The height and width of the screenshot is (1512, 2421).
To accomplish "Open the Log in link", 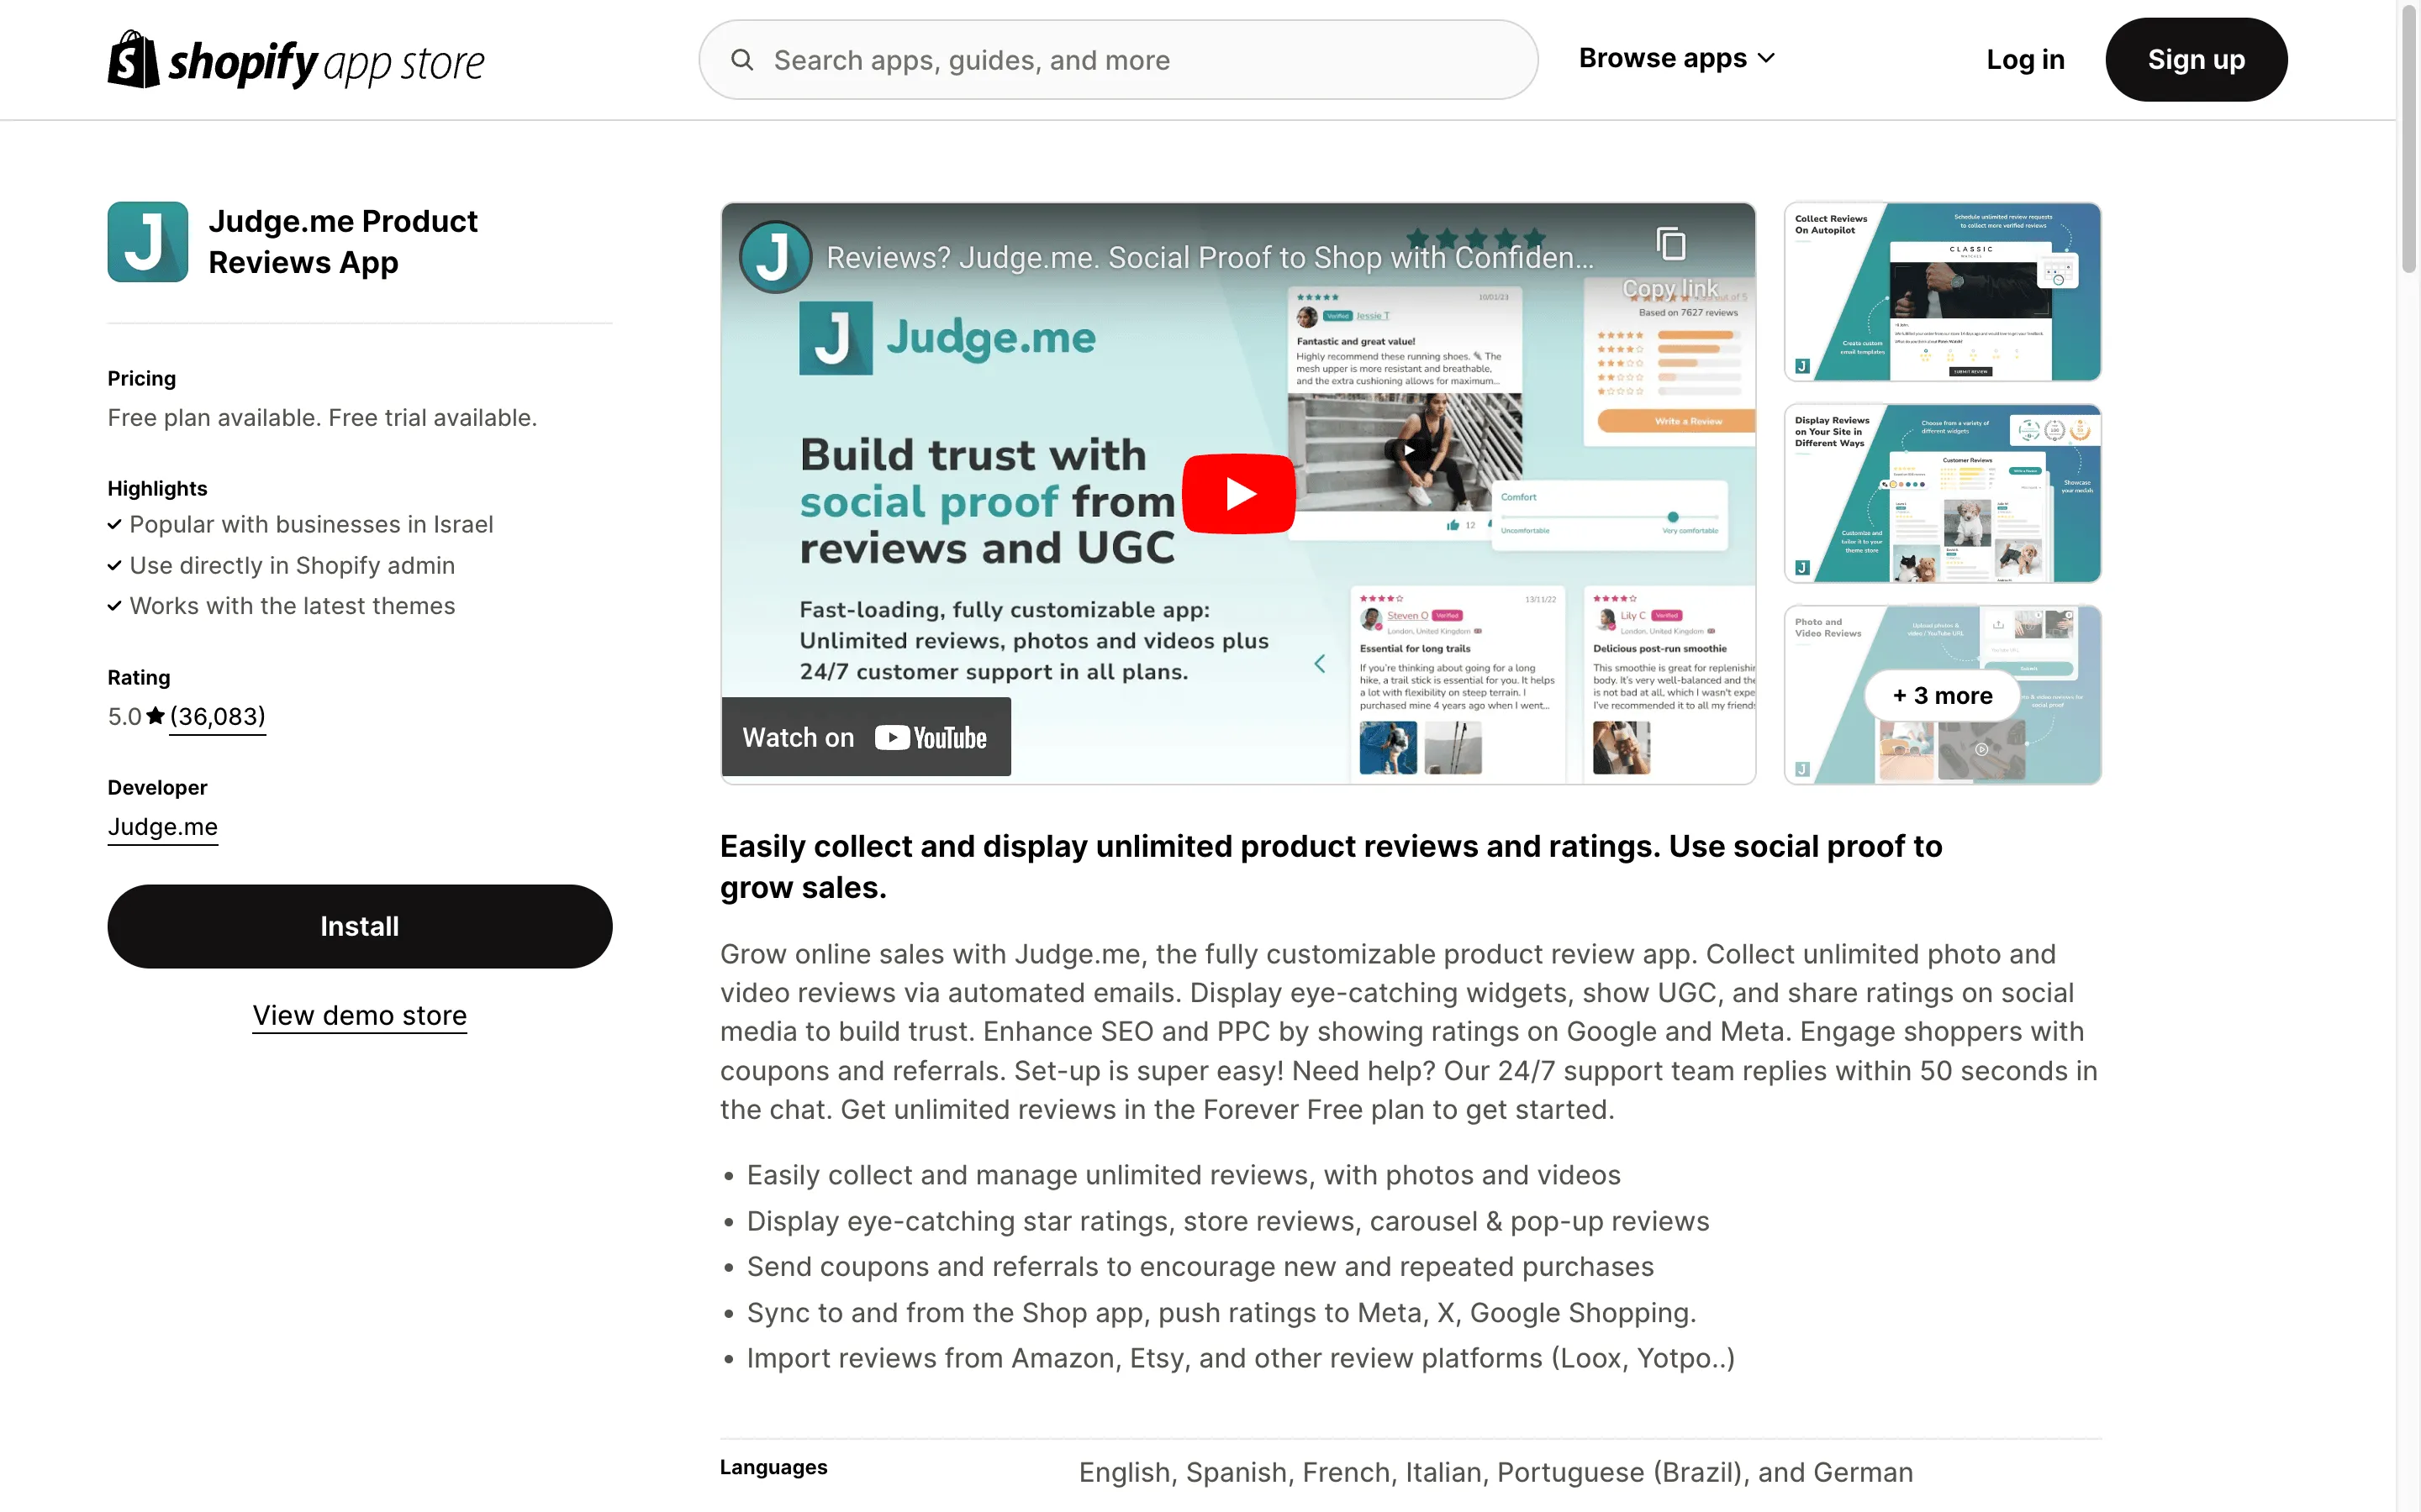I will (x=2025, y=60).
